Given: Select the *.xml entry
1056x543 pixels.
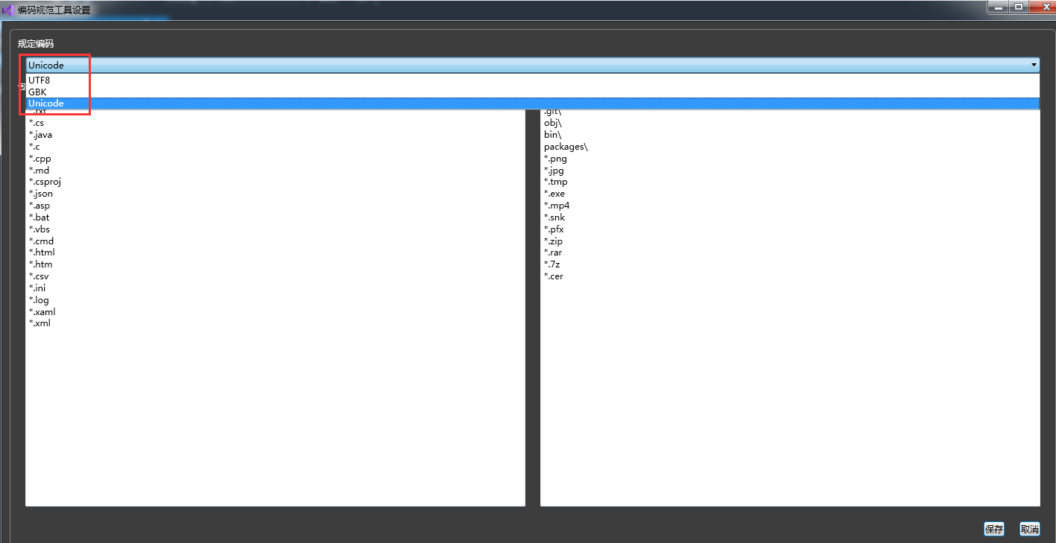Looking at the screenshot, I should point(39,323).
